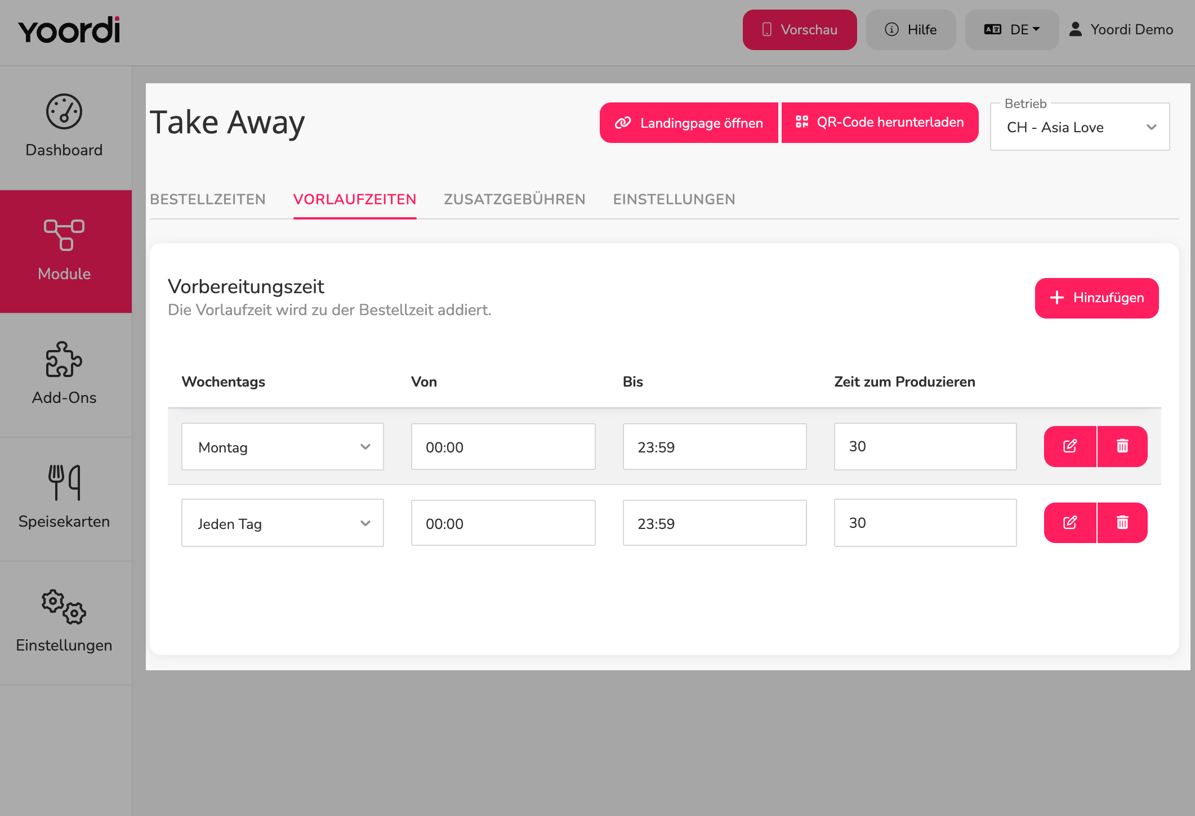Click QR-Code herunterladen button
This screenshot has height=816, width=1195.
pyautogui.click(x=880, y=123)
